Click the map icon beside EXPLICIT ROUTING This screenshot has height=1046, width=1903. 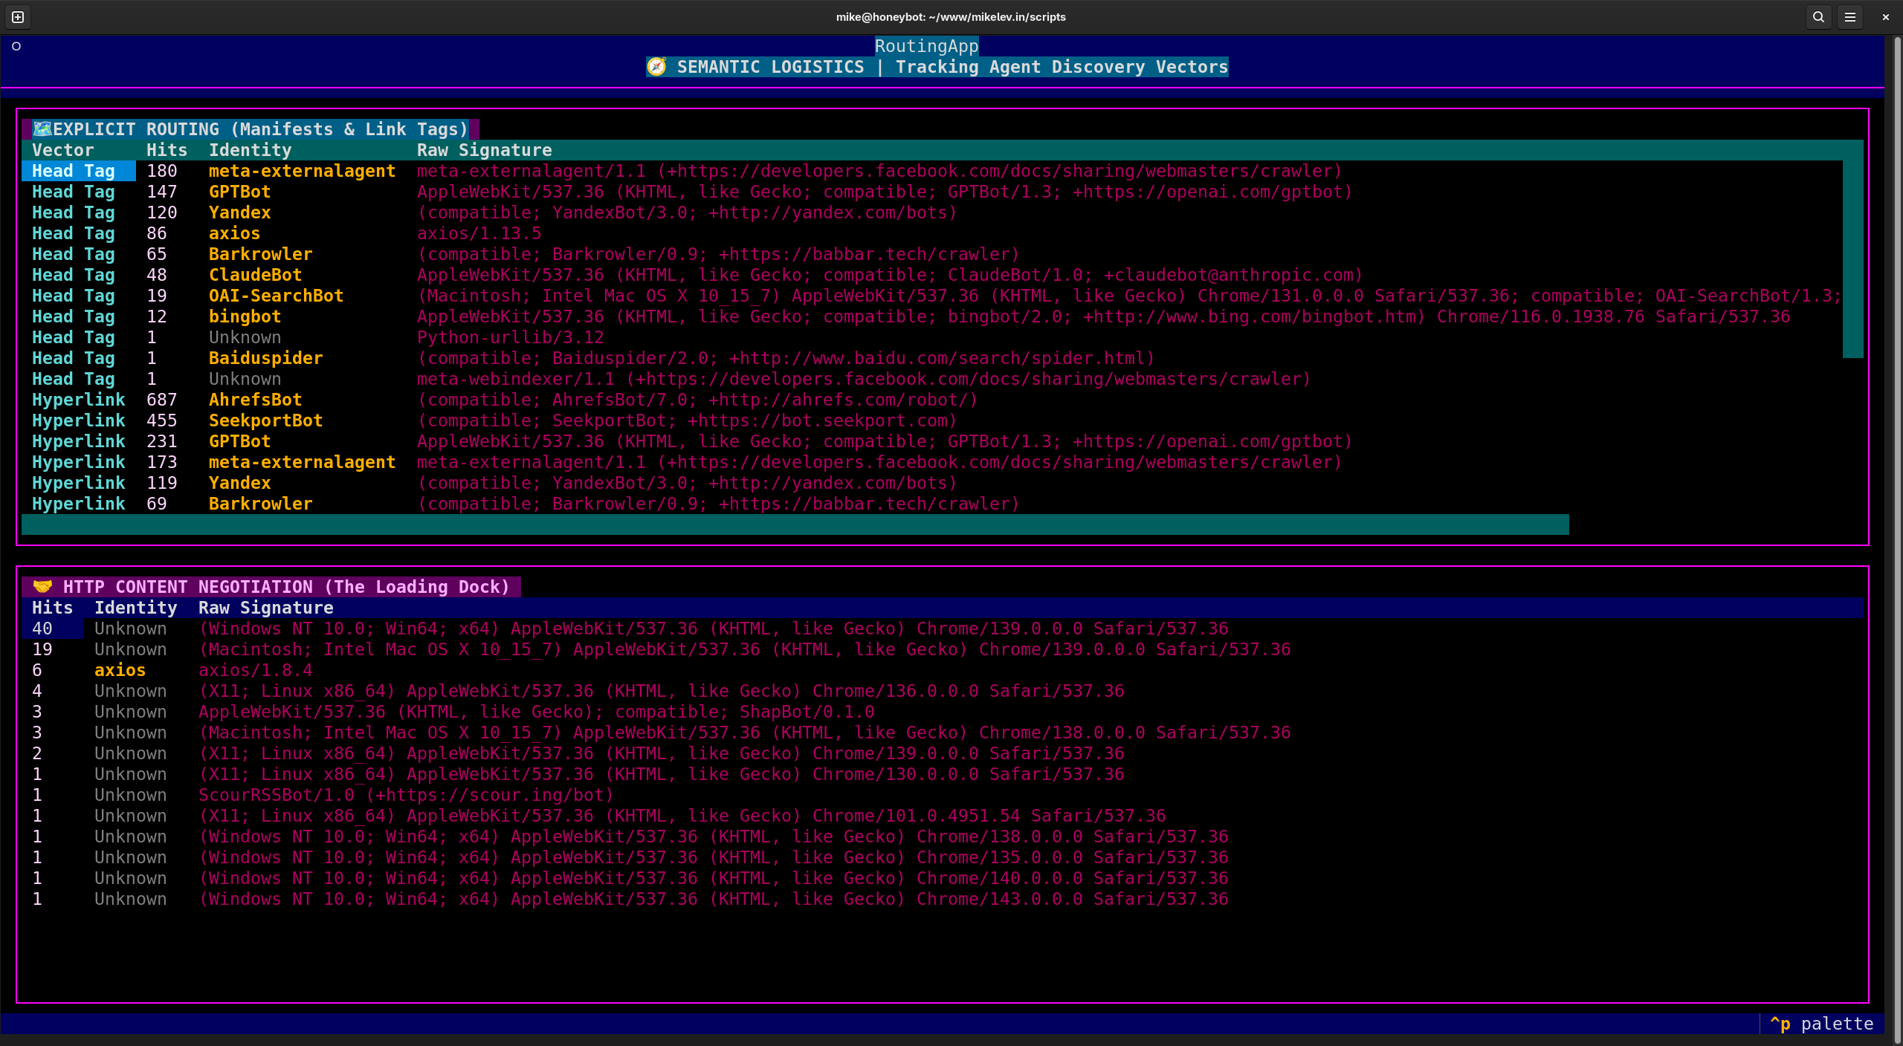(x=42, y=129)
